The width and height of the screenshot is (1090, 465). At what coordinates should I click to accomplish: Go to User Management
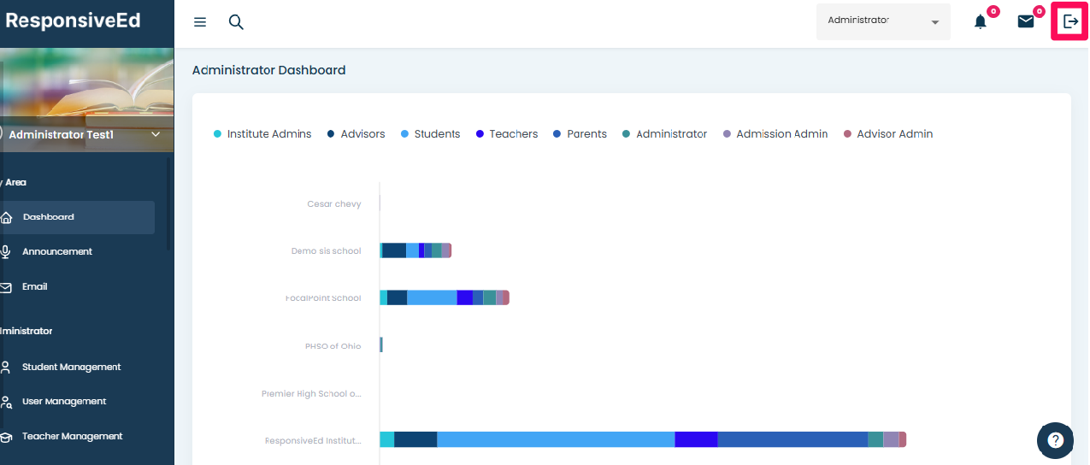coord(64,402)
